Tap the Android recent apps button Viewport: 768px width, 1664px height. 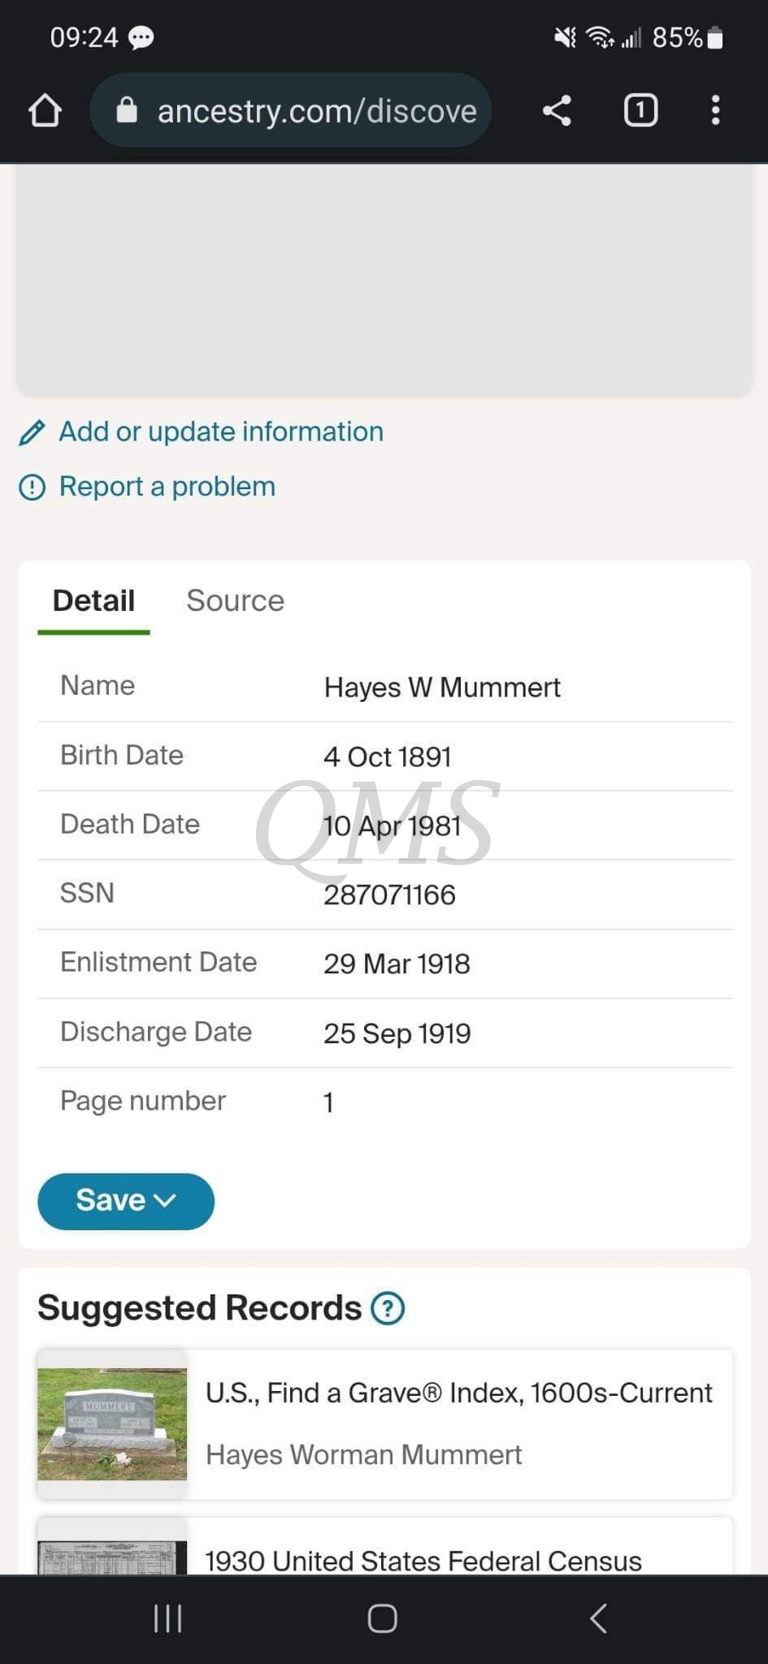[168, 1618]
